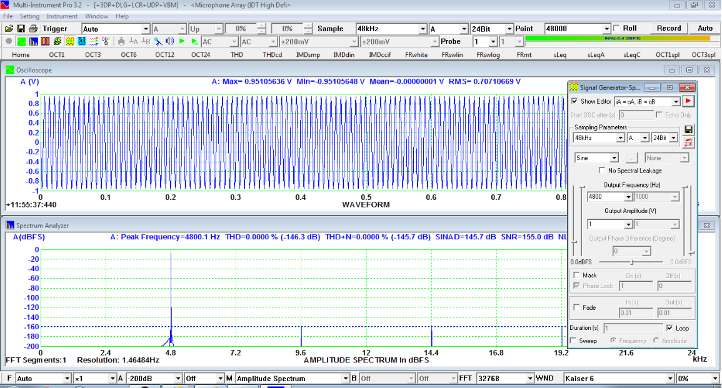
Task: Enable the Roll checkbox
Action: tap(616, 28)
